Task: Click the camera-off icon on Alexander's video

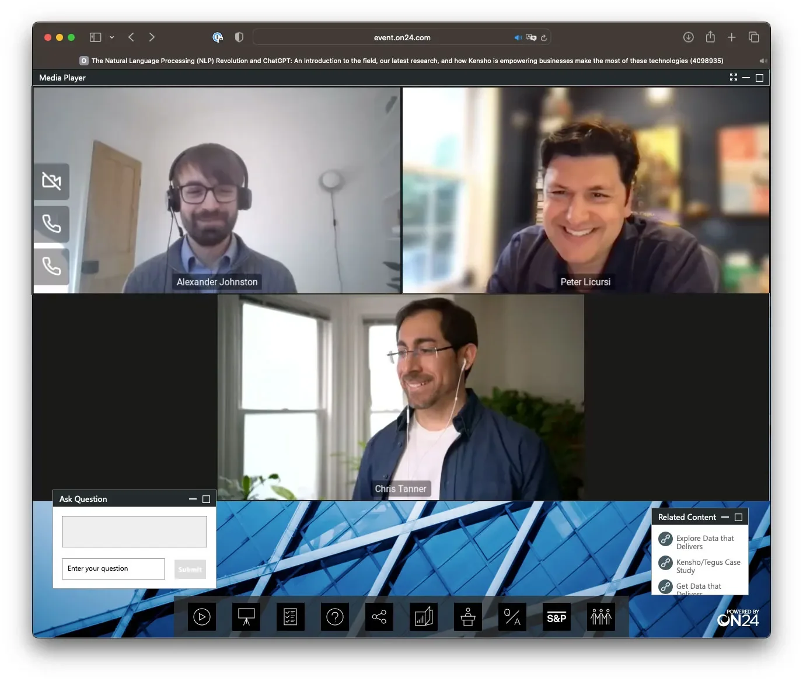Action: [51, 181]
